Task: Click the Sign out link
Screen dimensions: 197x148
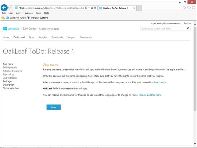Action: tap(187, 23)
